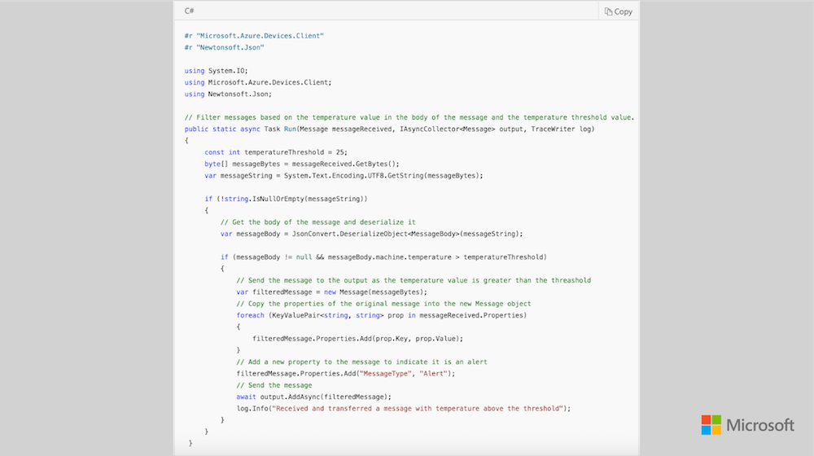Click the C# language label in header
This screenshot has height=456, width=814.
(x=189, y=11)
